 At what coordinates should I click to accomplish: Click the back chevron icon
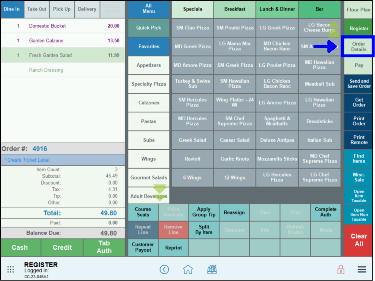coord(164,269)
